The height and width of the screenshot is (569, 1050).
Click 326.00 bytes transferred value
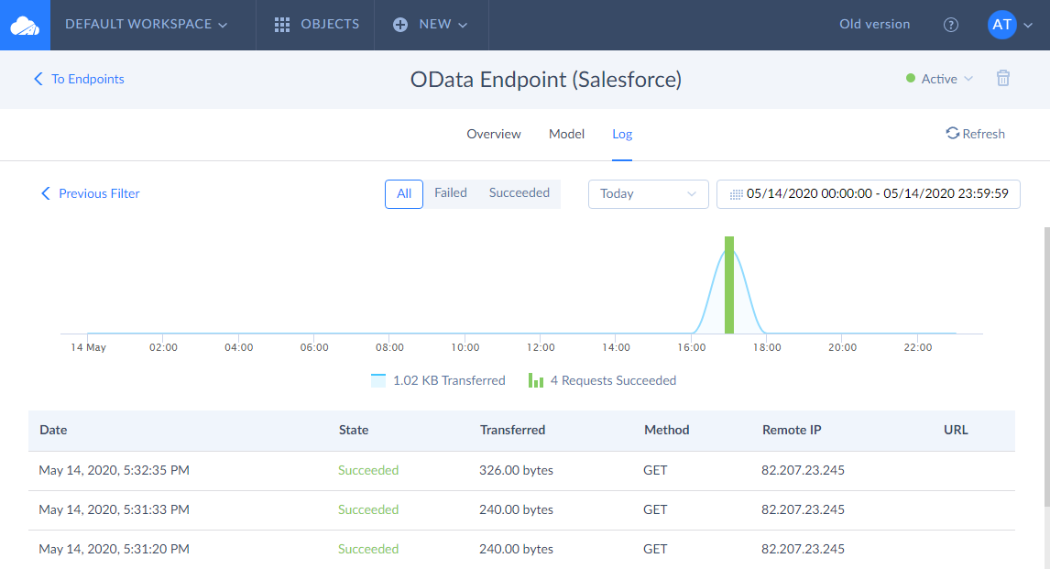click(516, 470)
